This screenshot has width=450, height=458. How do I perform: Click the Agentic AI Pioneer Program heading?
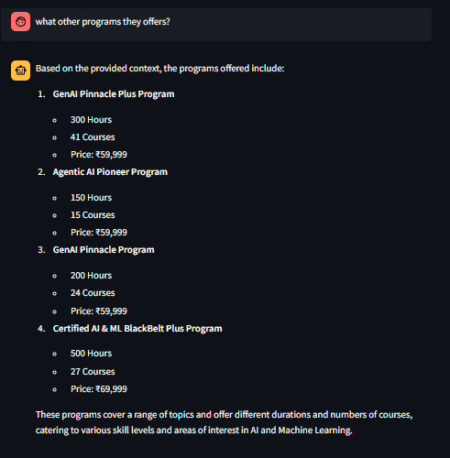pos(110,172)
